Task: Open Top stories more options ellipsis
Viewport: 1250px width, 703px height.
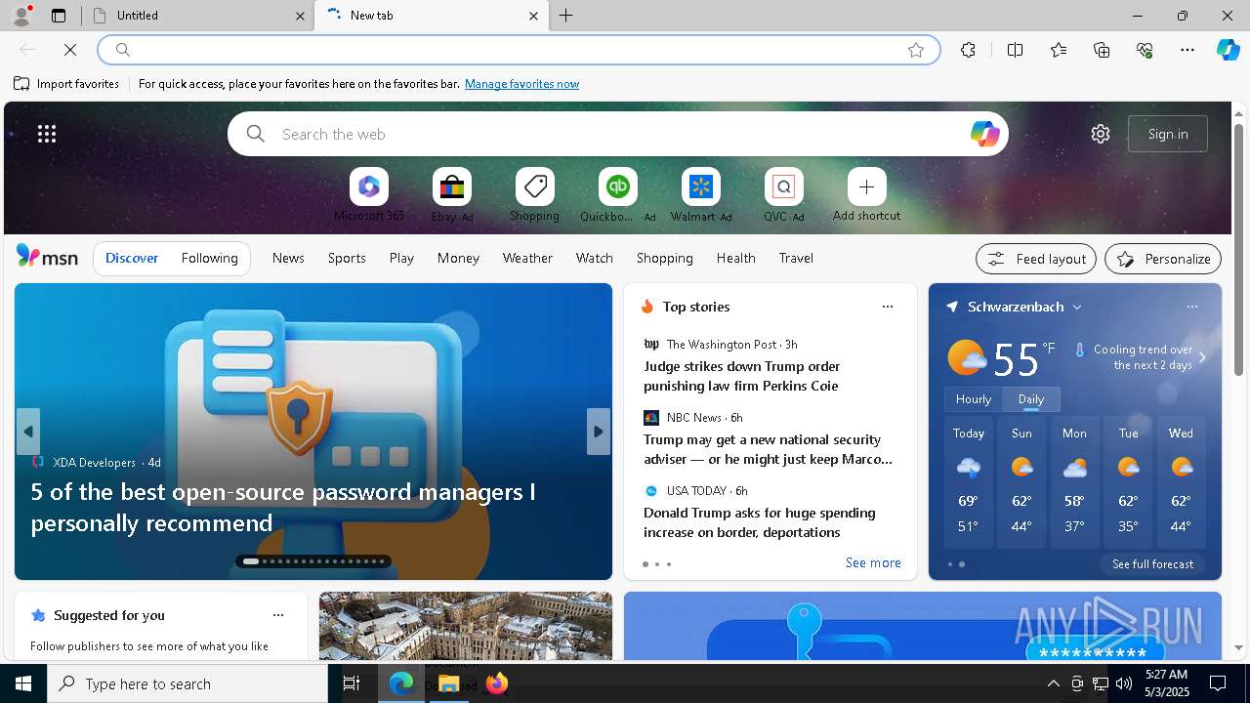Action: (x=888, y=307)
